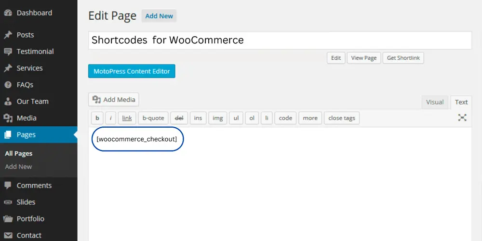
Task: Click the Dashboard gauge icon
Action: tap(8, 13)
